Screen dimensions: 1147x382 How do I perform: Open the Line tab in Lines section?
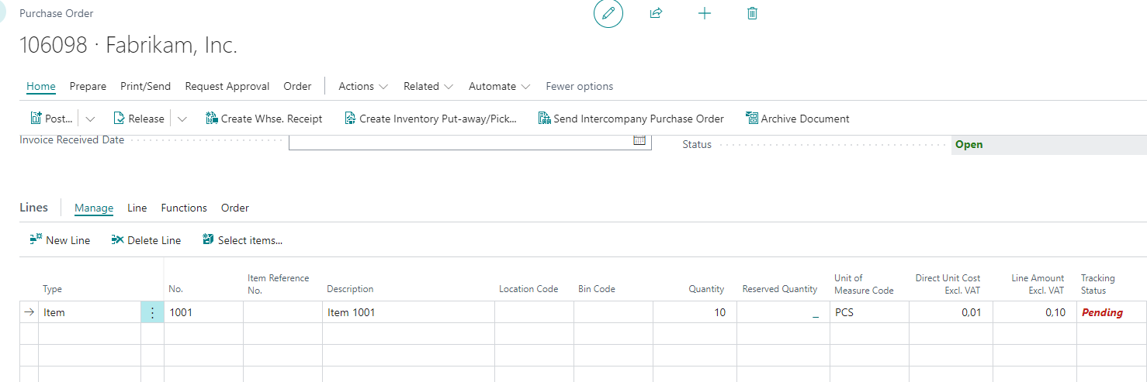click(x=137, y=208)
